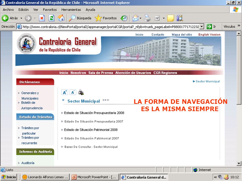Viewport: 242px width, 181px height.
Task: Open Estado De Situación Patrimonial 2007
Action: pyautogui.click(x=92, y=138)
